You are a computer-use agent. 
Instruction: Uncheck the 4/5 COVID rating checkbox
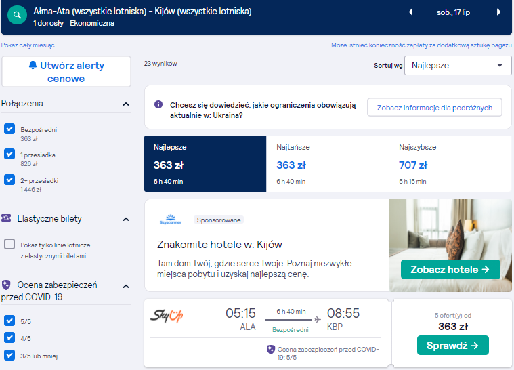9,337
